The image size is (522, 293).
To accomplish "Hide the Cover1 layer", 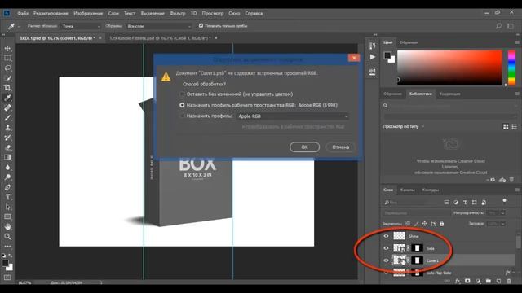I will [x=386, y=260].
